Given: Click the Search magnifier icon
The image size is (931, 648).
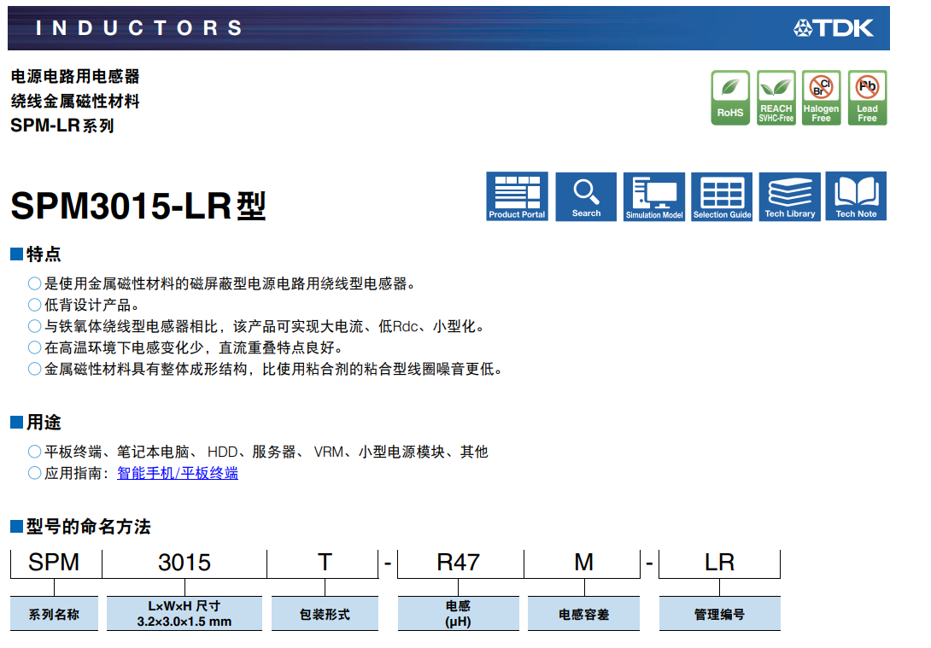Looking at the screenshot, I should (x=586, y=196).
